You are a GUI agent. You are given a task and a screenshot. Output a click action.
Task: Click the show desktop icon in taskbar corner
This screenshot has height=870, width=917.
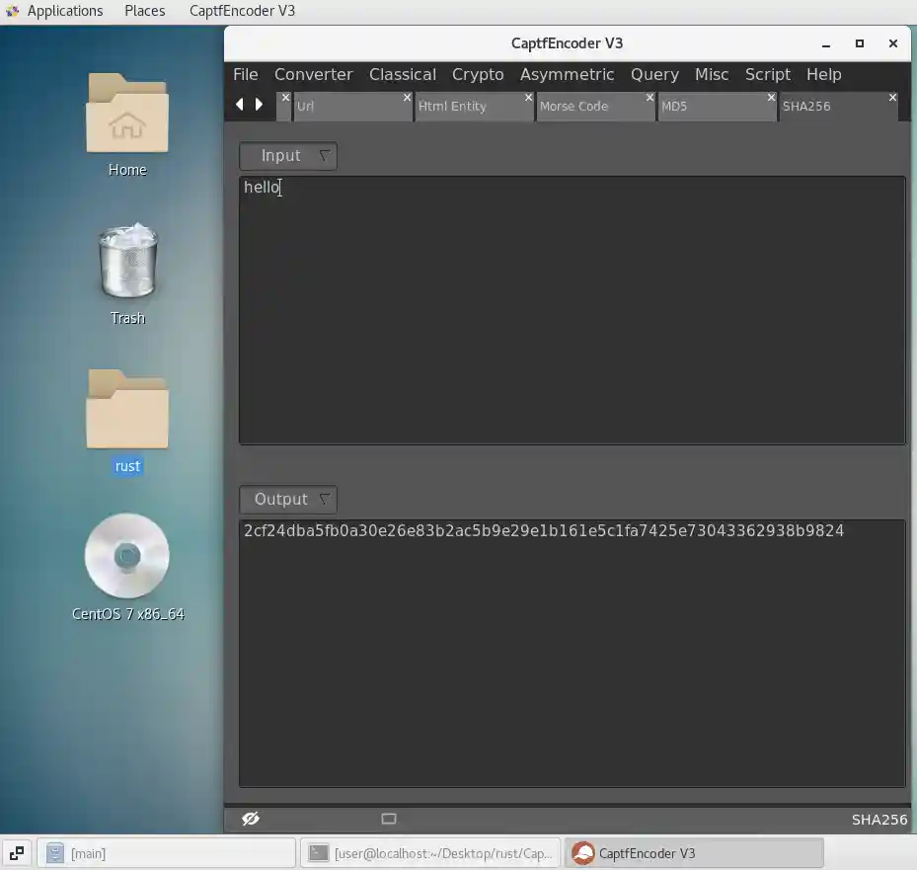coord(15,852)
